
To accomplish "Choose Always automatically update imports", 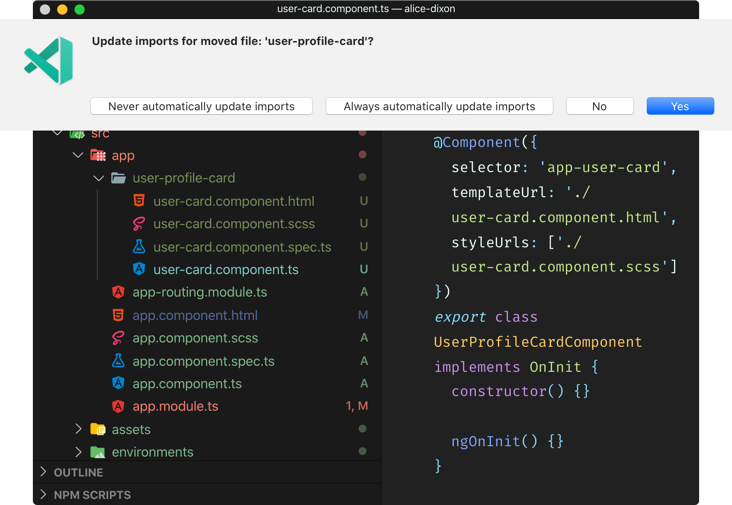I will (439, 106).
